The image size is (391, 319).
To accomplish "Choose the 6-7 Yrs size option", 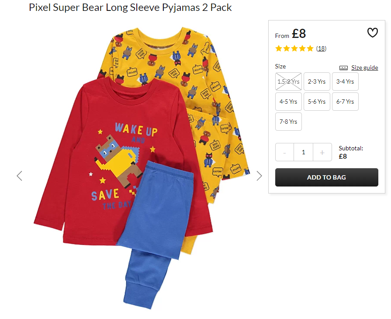I will pos(345,102).
